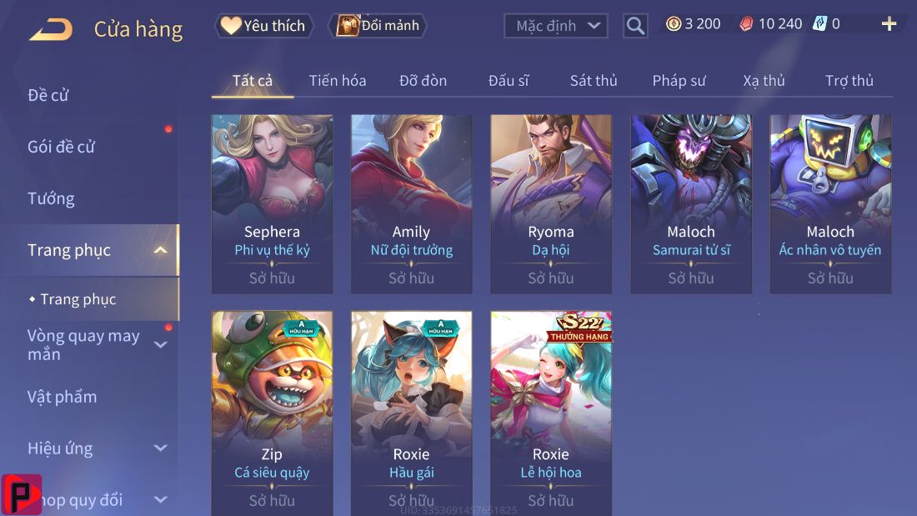
Task: Collapse the Trang phục sidebar section
Action: pos(160,250)
